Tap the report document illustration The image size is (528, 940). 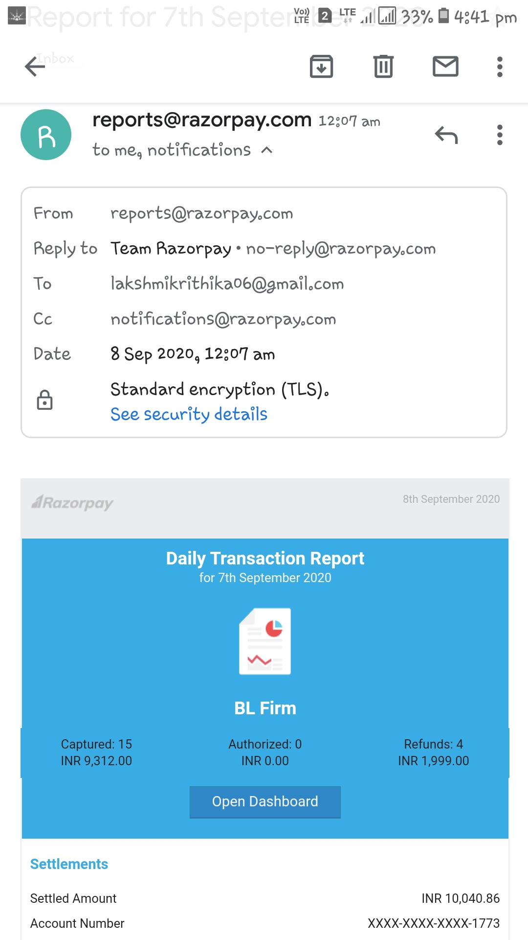(x=265, y=641)
